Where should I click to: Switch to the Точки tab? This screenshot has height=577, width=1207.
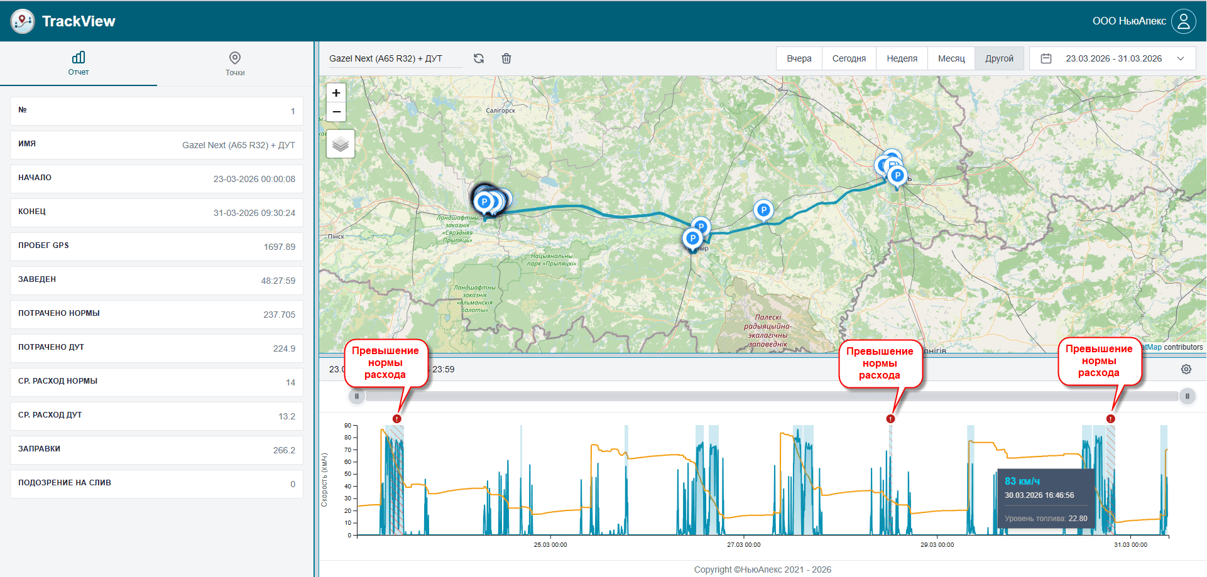click(x=235, y=64)
